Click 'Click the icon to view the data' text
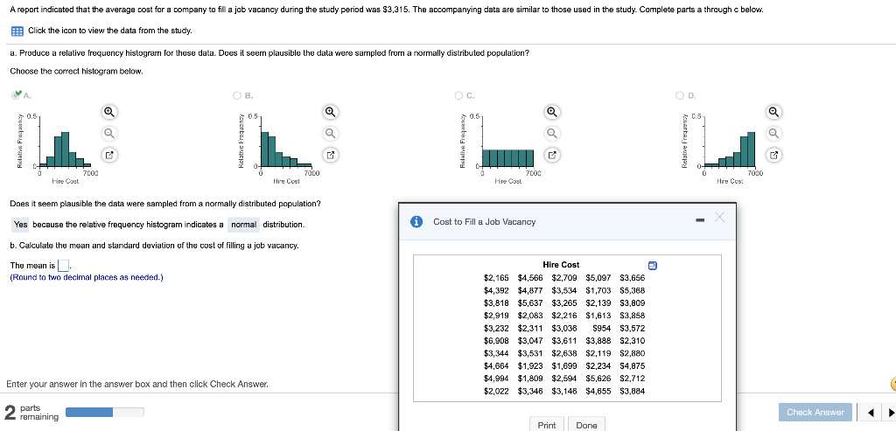 click(110, 31)
